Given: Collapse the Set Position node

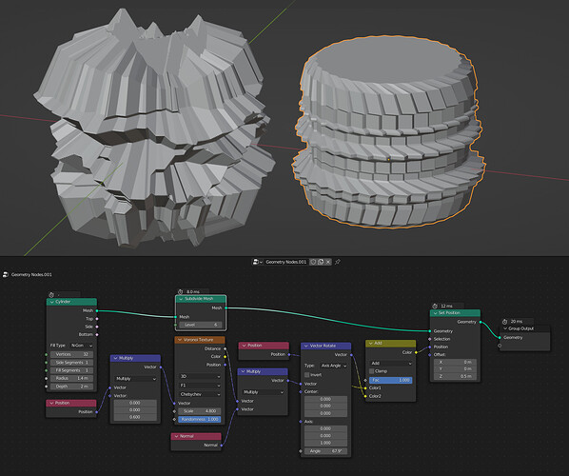Looking at the screenshot, I should coord(435,313).
